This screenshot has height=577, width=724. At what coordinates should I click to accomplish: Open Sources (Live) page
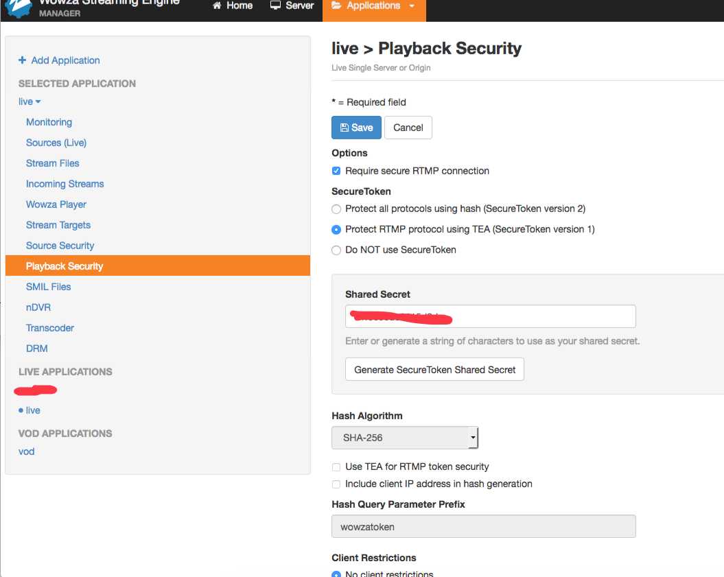[56, 143]
